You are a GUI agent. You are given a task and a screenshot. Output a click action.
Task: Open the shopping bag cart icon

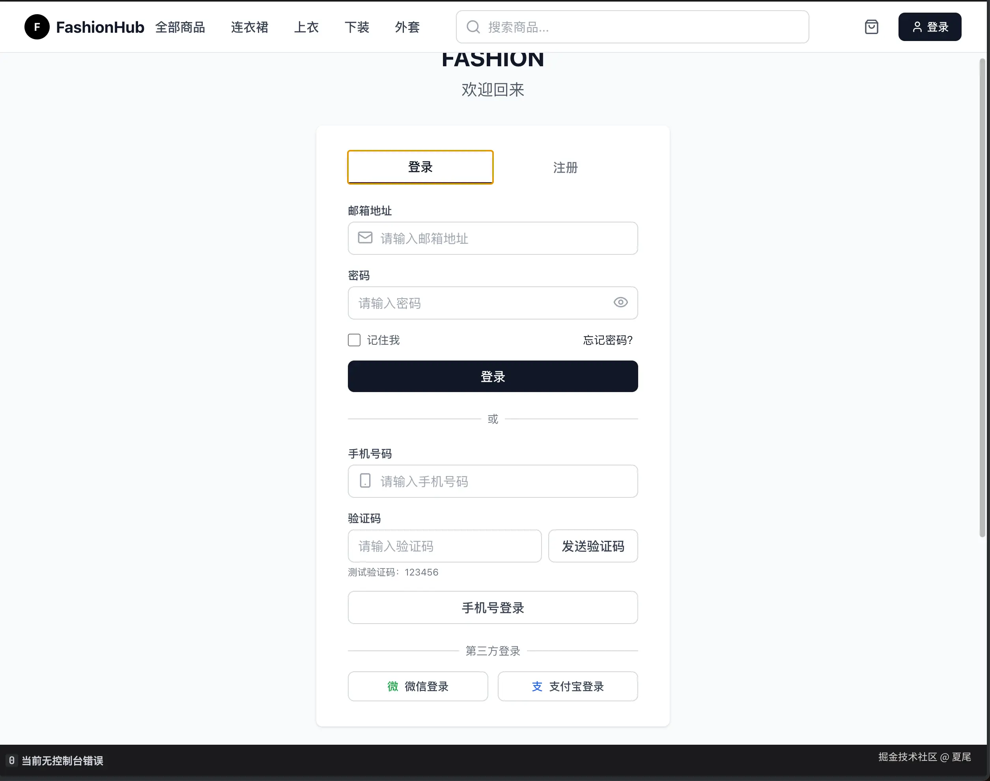click(x=871, y=27)
